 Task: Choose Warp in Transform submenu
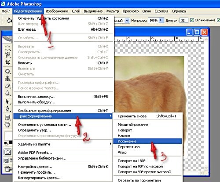click(x=147, y=153)
